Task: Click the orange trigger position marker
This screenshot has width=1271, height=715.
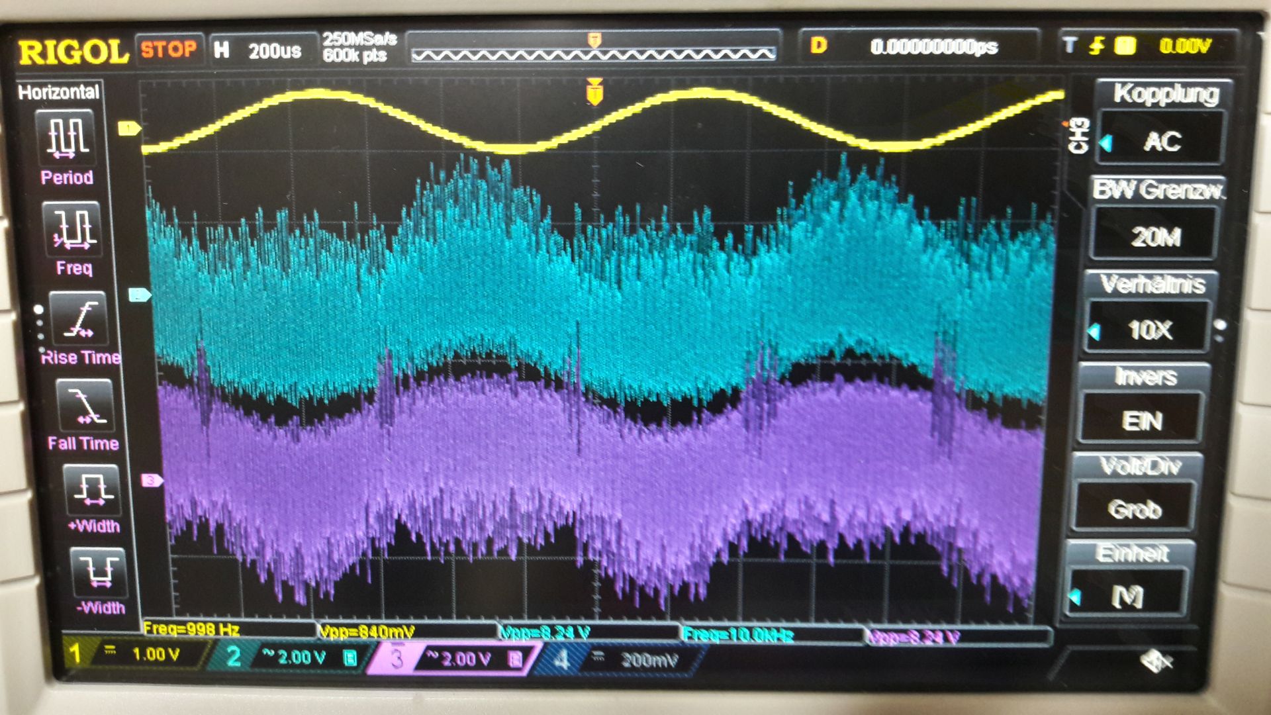Action: [x=594, y=91]
